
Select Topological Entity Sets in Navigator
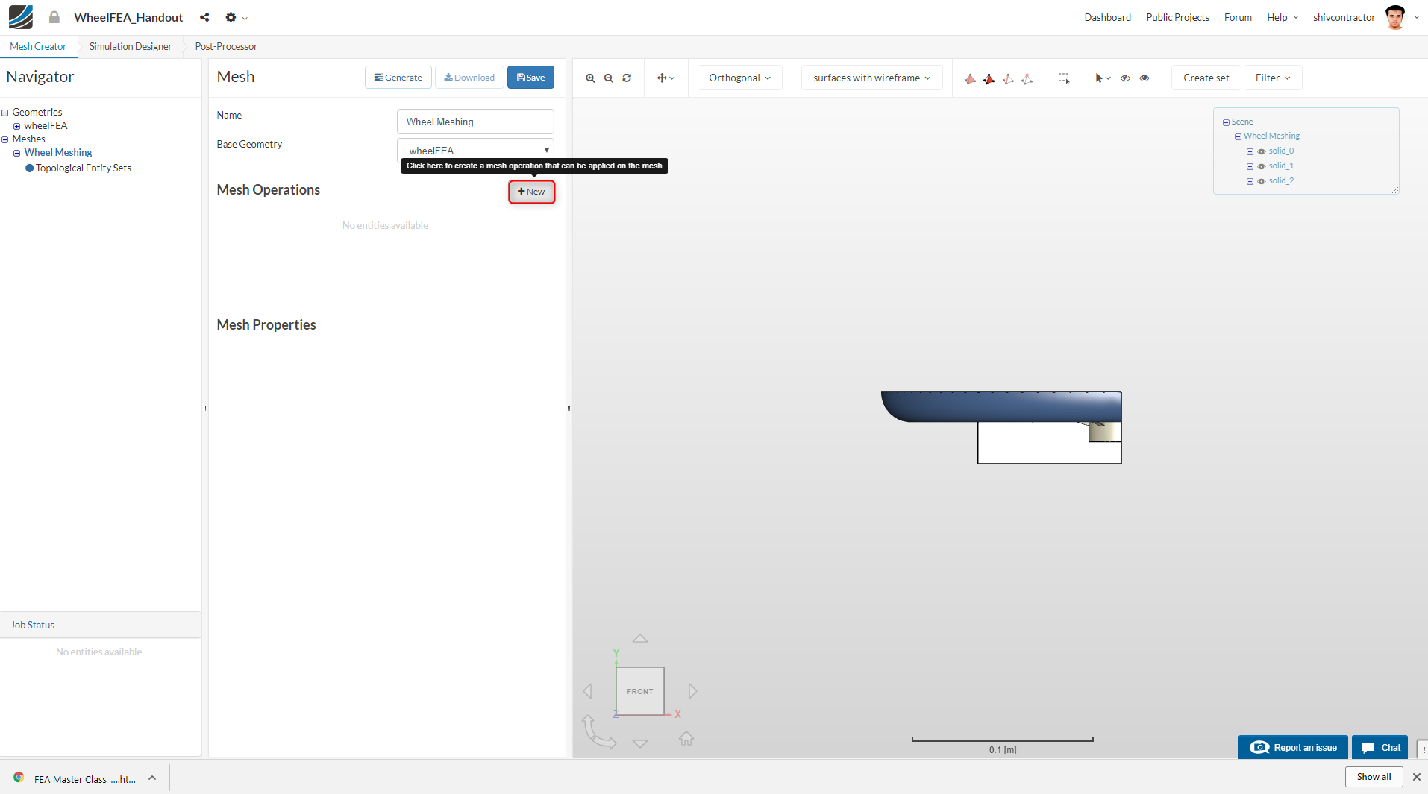tap(84, 168)
